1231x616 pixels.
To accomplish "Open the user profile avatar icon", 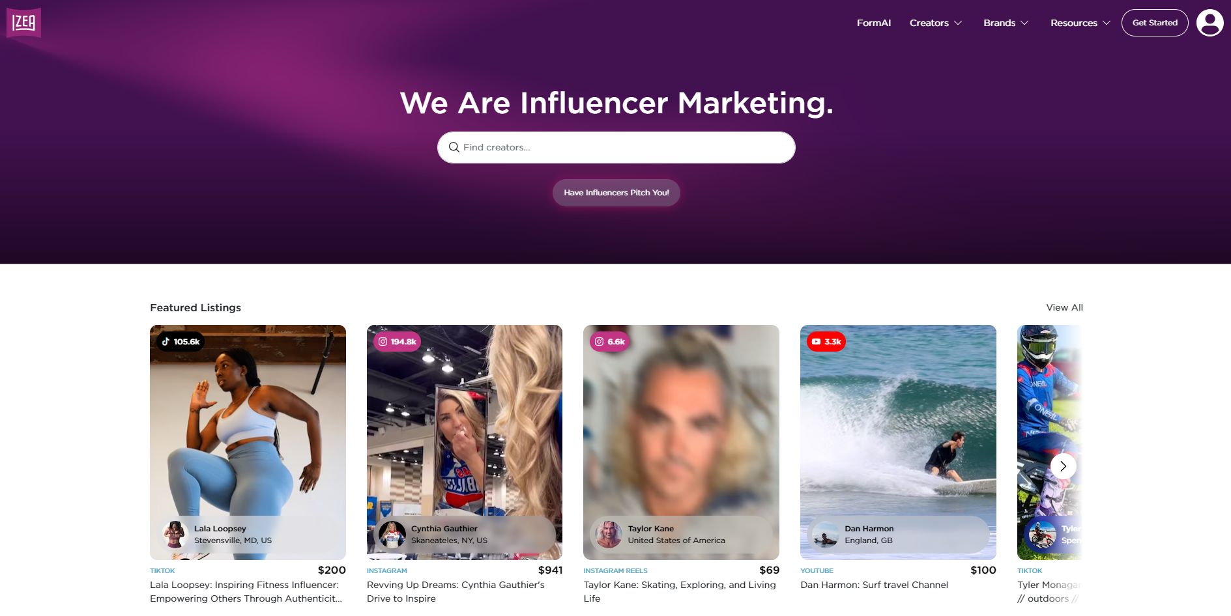I will [1209, 23].
